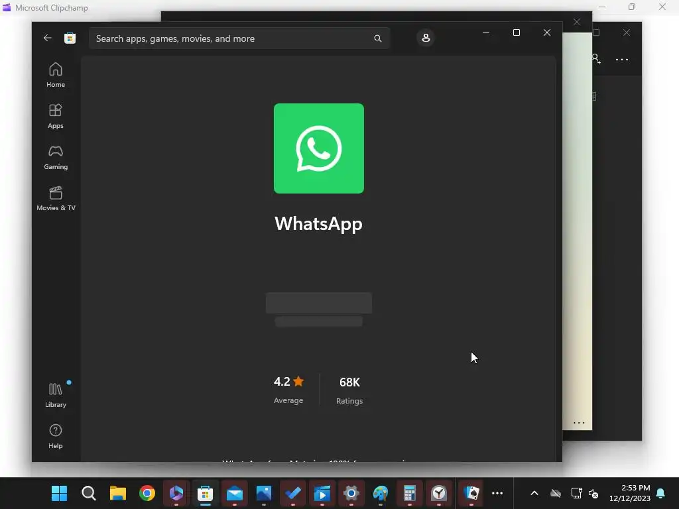Click the search magnifier in Store search box
The width and height of the screenshot is (679, 509).
[377, 38]
